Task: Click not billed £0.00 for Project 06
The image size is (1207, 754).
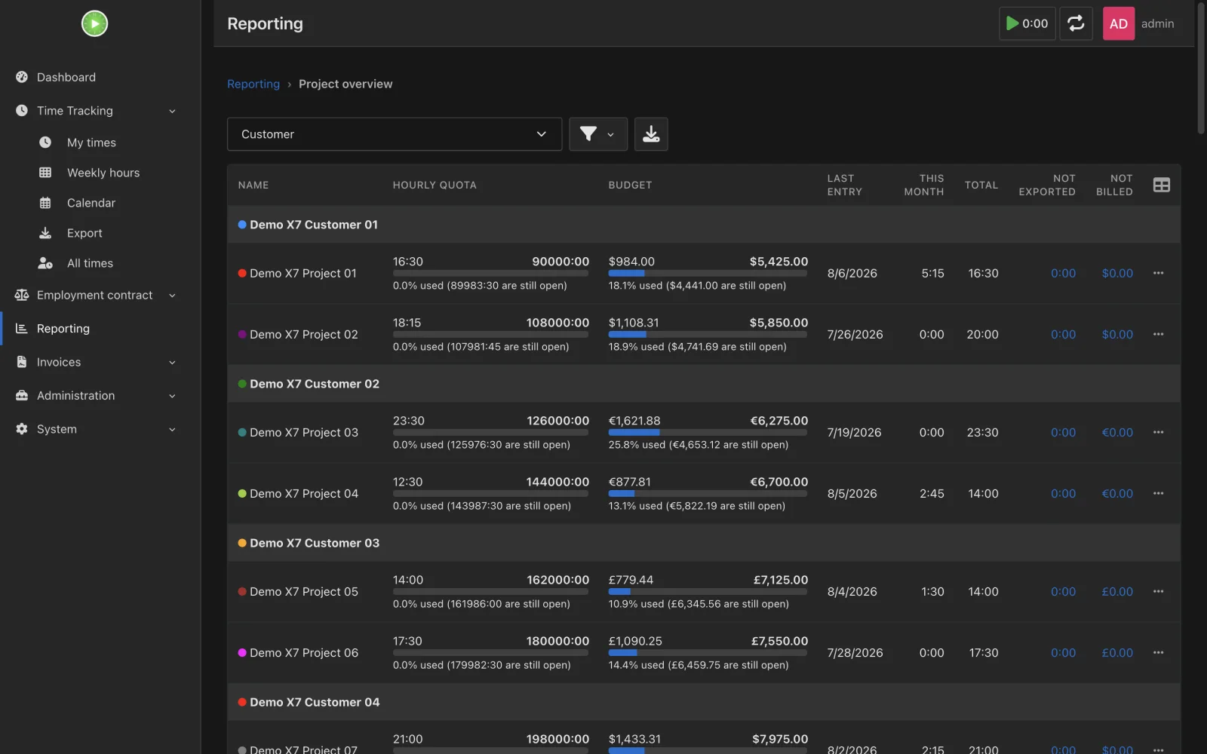Action: pos(1117,652)
